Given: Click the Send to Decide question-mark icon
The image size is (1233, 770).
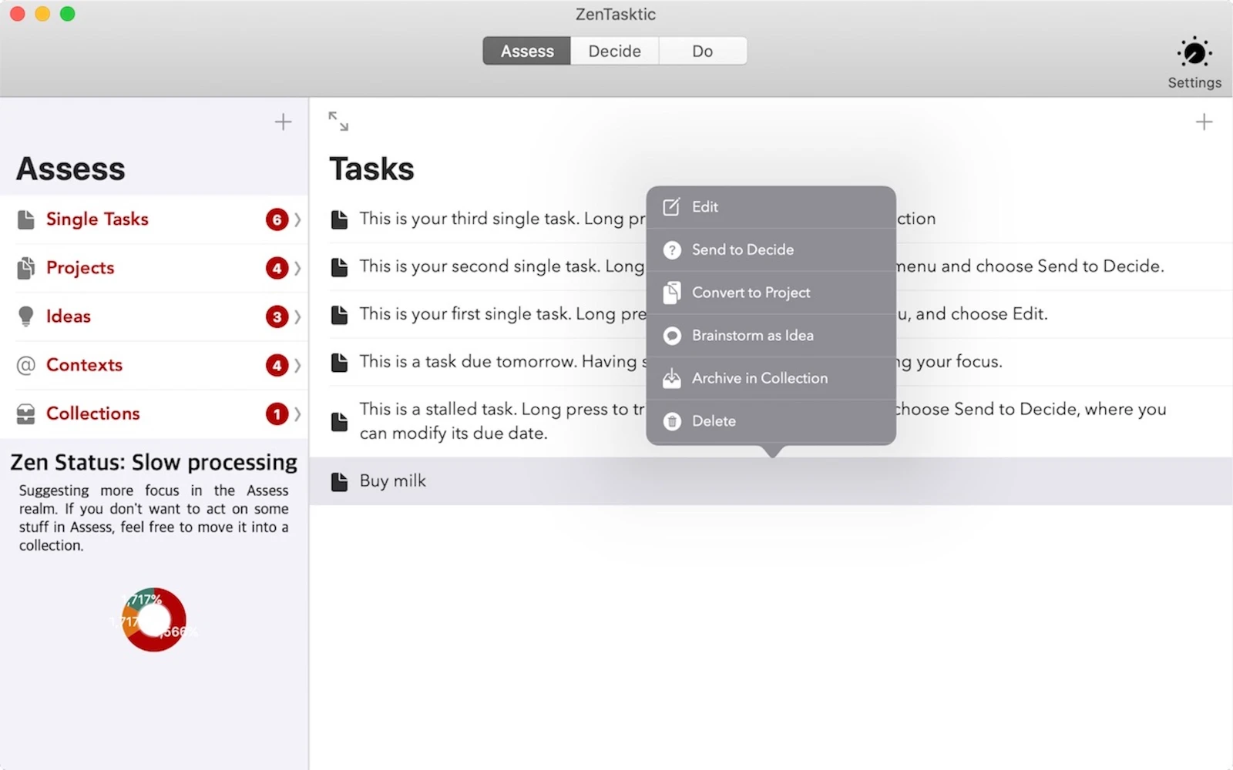Looking at the screenshot, I should point(672,249).
